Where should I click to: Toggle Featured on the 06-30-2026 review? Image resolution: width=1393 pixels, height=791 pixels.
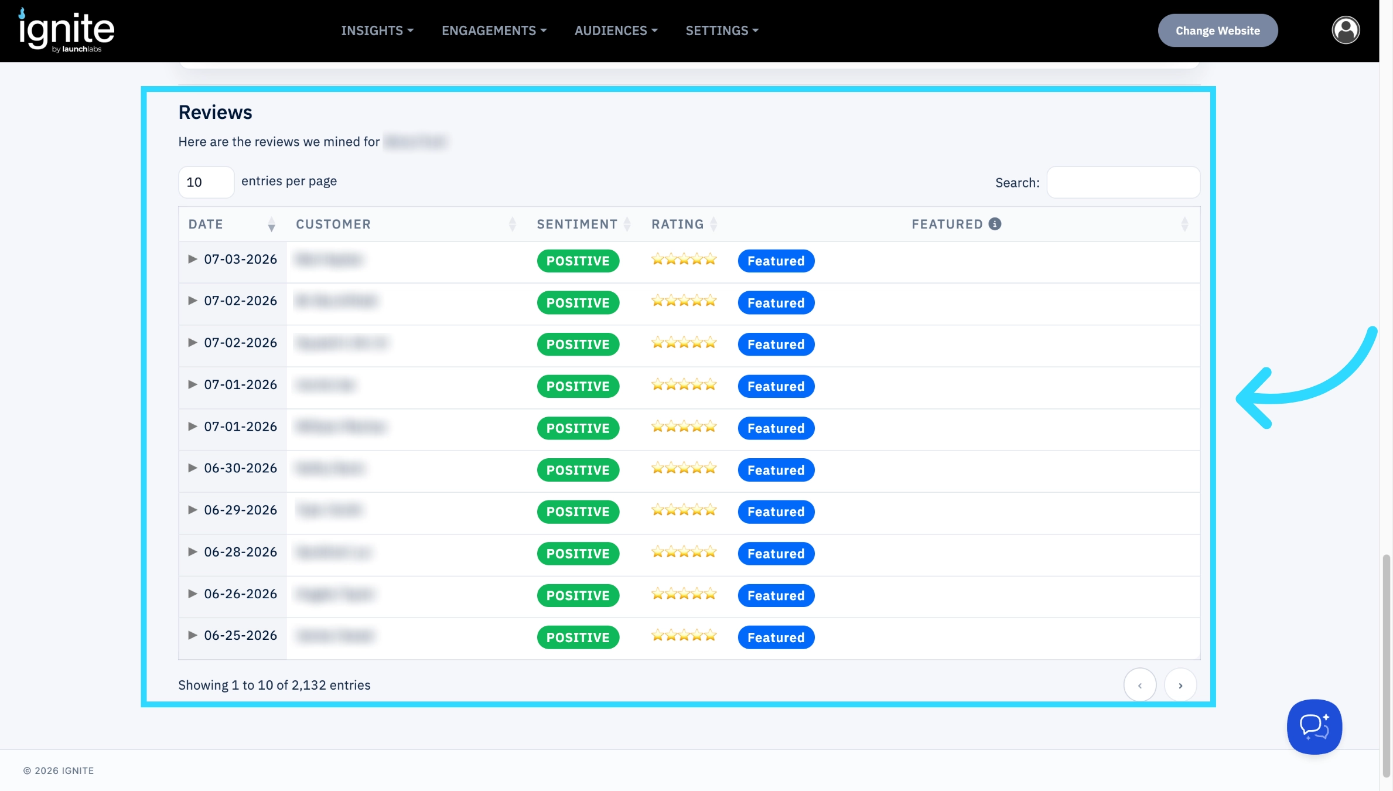(x=776, y=470)
